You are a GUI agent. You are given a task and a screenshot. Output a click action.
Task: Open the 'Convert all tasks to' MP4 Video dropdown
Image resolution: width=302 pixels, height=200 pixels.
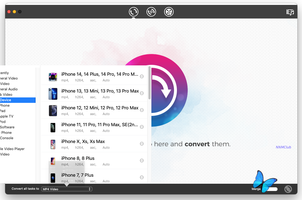click(67, 189)
